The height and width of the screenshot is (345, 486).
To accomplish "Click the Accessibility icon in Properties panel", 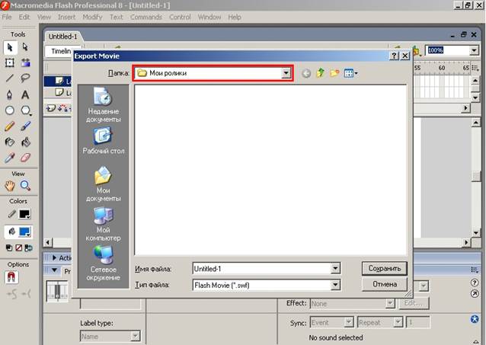I will 475,319.
